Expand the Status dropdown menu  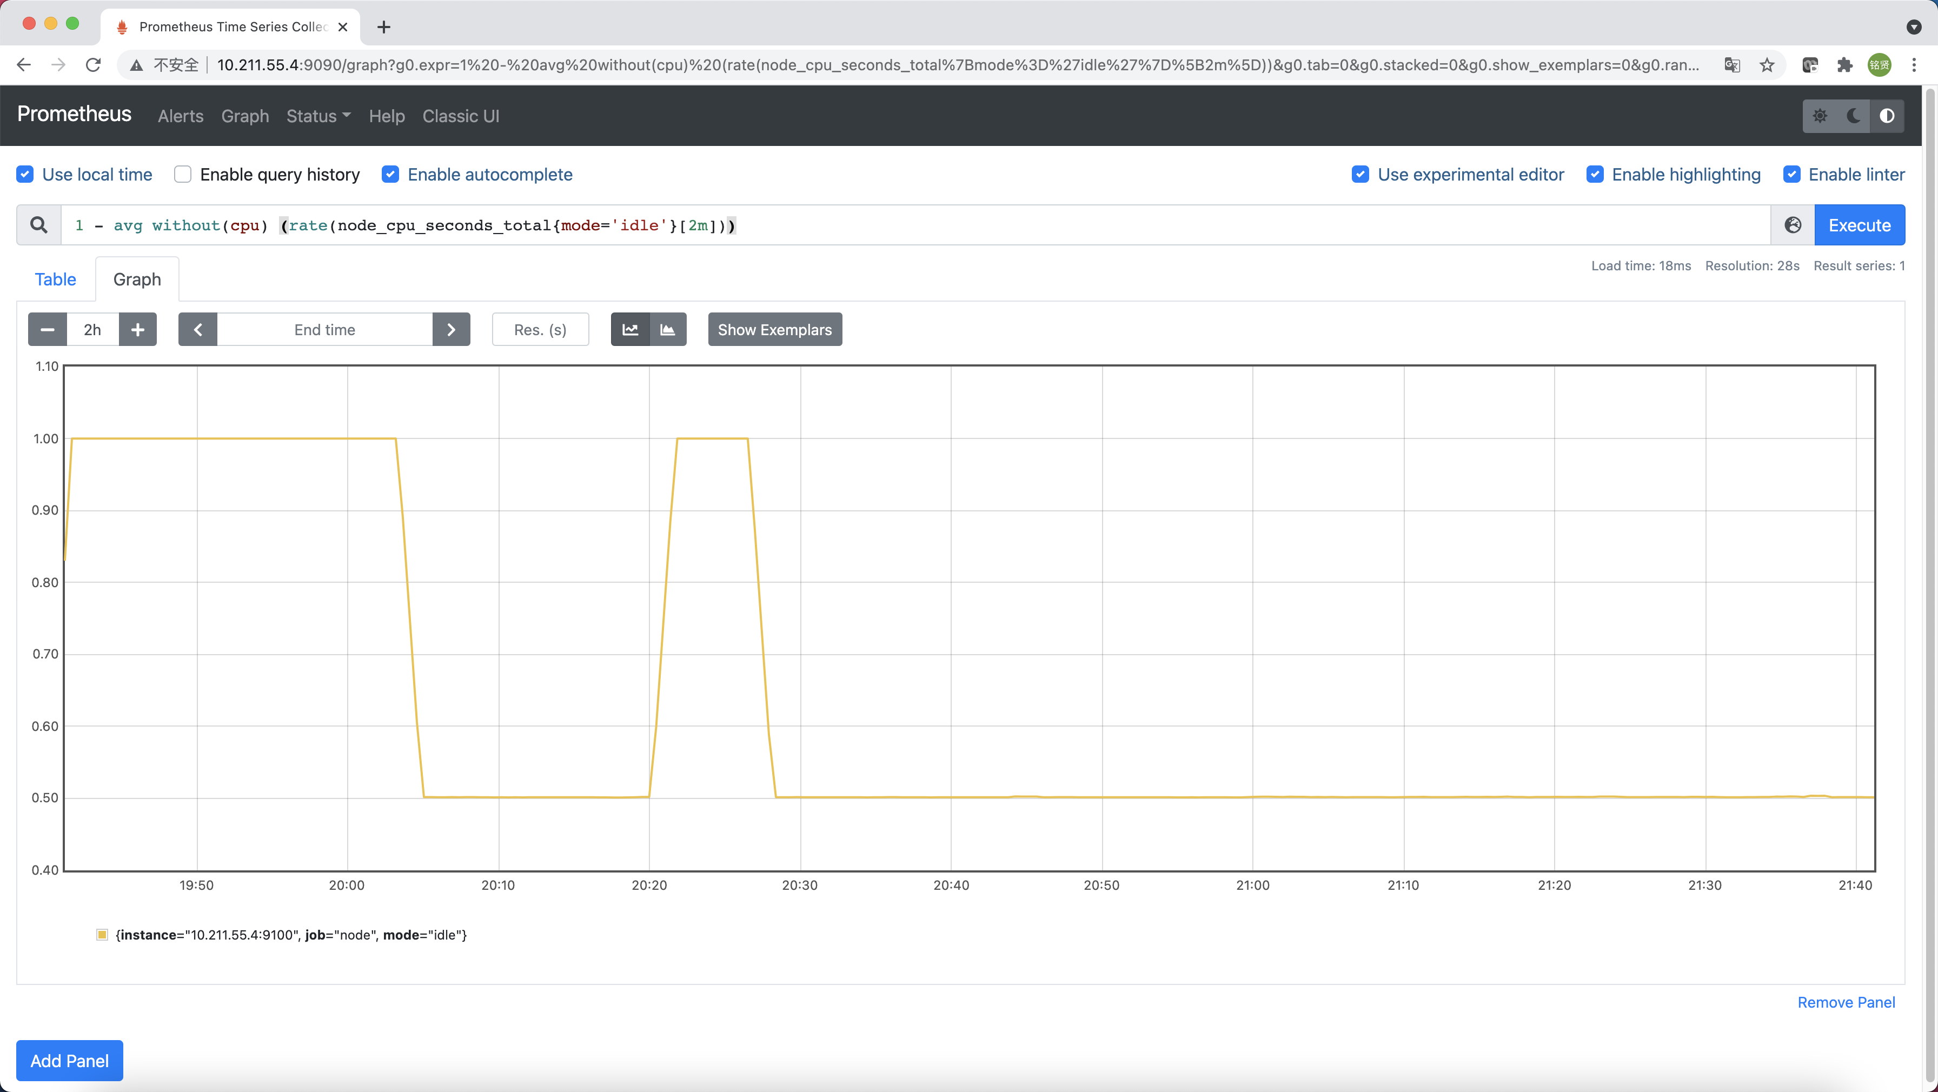tap(318, 116)
